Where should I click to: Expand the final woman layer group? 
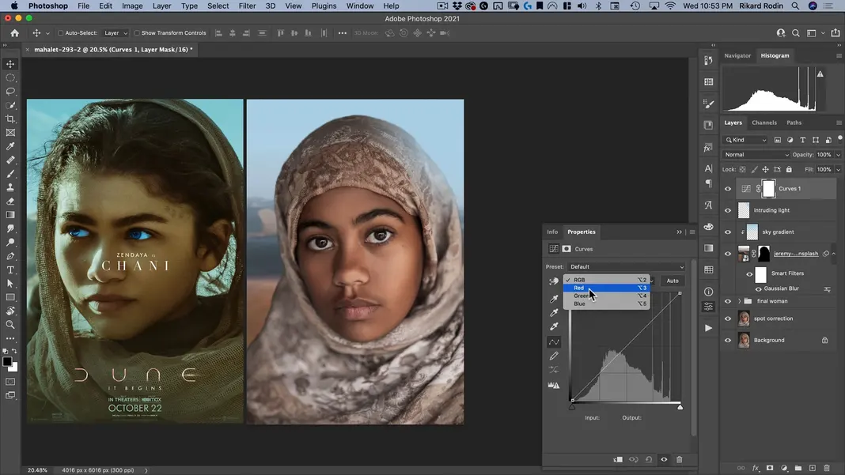(739, 301)
